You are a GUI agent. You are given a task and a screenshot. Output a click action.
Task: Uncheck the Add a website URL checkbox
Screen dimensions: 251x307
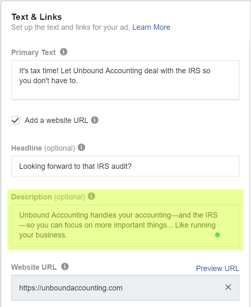point(15,120)
